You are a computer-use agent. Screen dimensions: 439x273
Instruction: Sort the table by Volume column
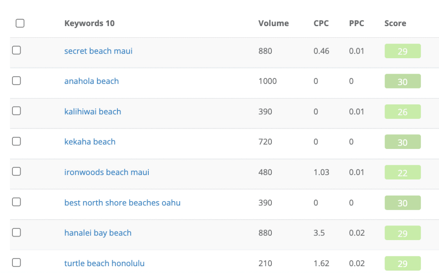coord(274,23)
